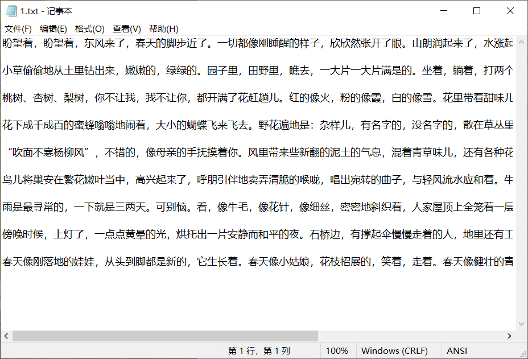528x359 pixels.
Task: Open the 文件(F) menu
Action: [17, 28]
